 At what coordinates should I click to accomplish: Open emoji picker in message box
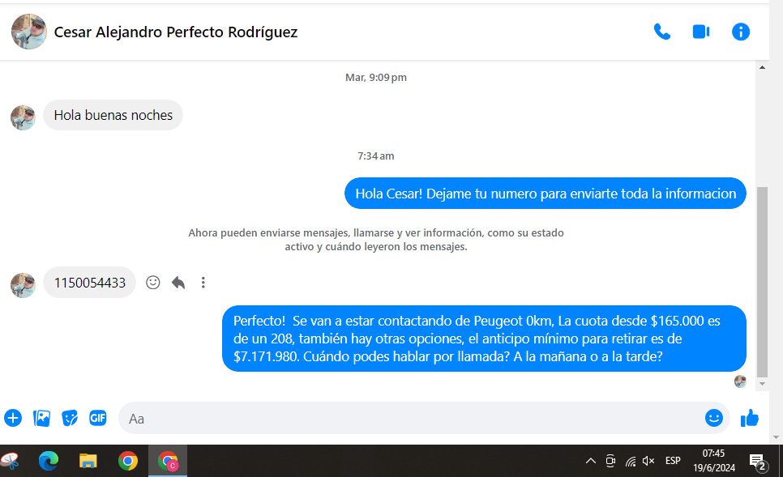(x=713, y=418)
